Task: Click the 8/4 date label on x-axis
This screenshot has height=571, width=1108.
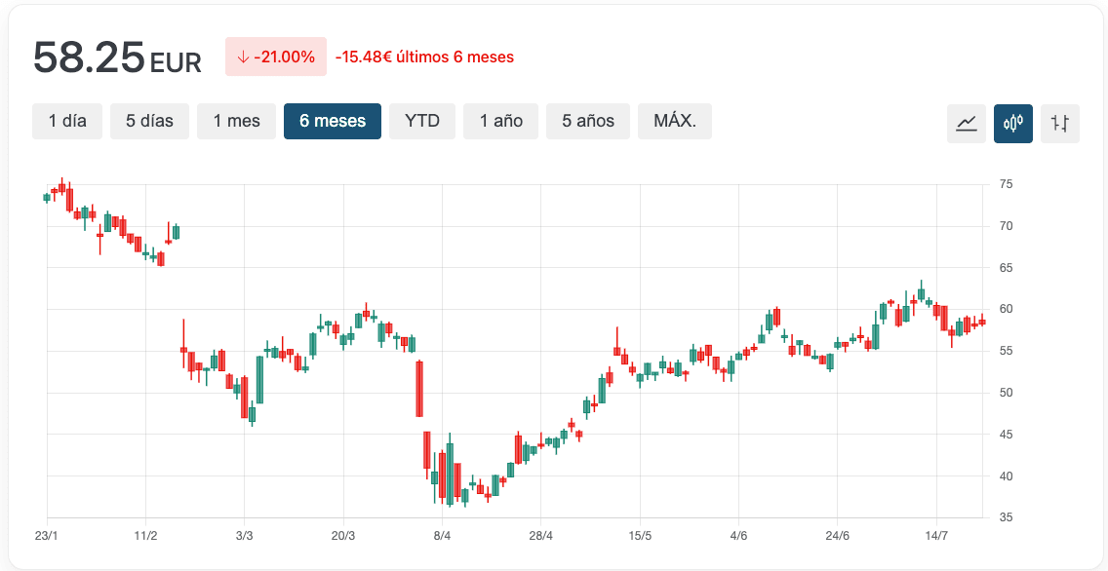Action: 442,536
